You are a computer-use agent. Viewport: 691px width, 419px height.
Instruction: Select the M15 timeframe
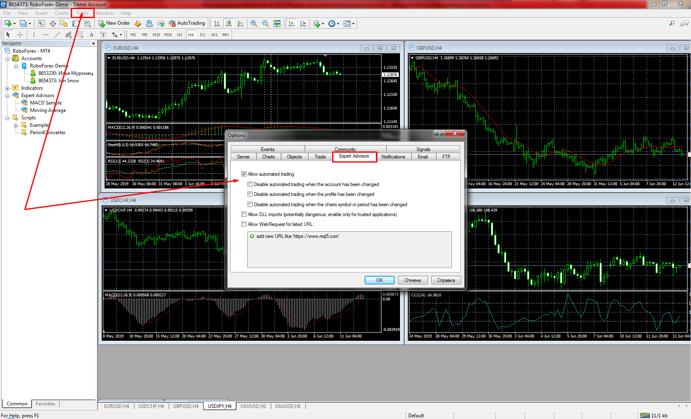(156, 35)
